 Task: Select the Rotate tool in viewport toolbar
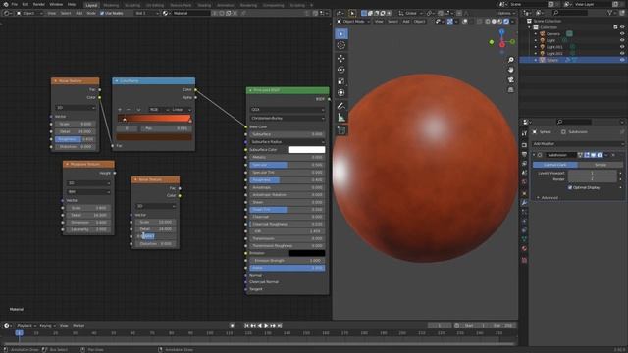(x=341, y=70)
